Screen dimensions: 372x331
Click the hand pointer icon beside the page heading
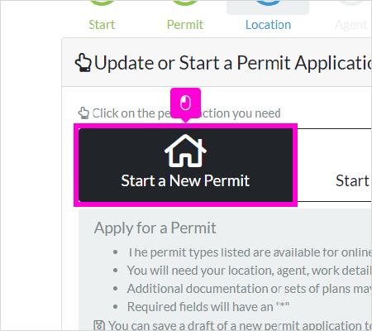pyautogui.click(x=83, y=63)
